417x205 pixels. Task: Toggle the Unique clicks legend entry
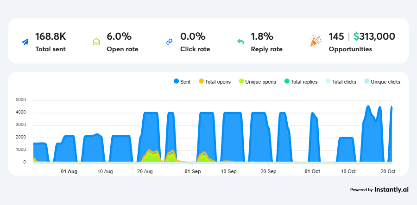382,82
